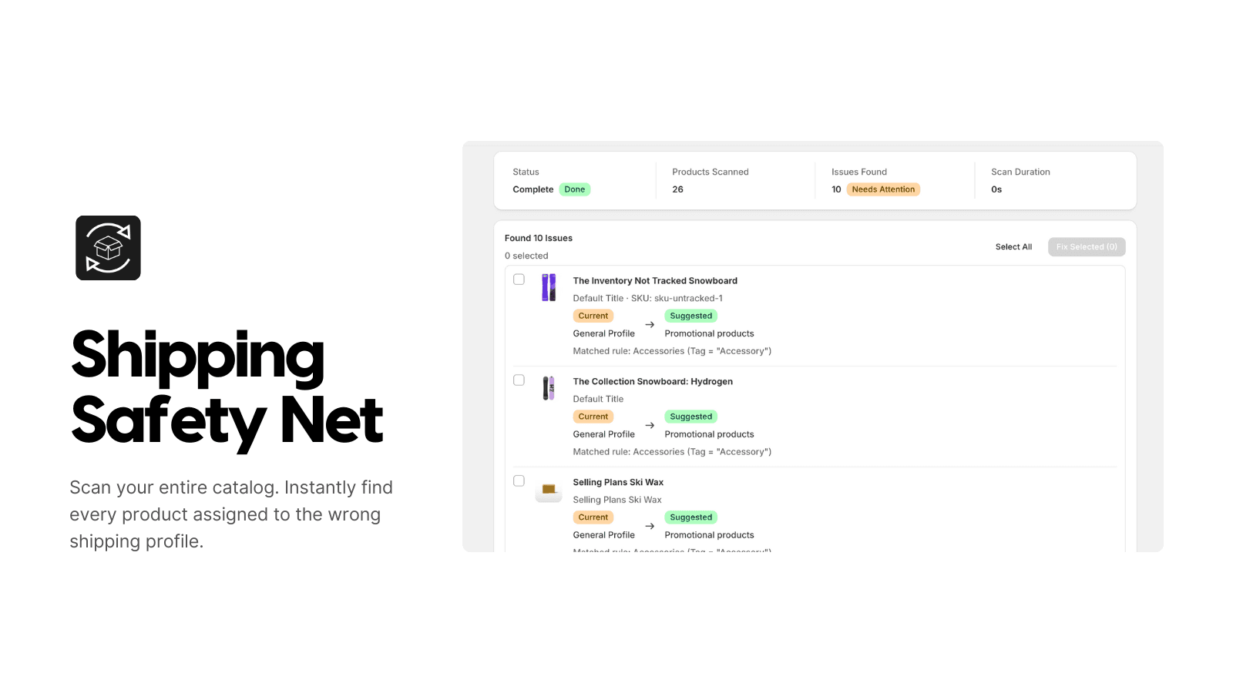Expand the Scan Duration section
This screenshot has width=1233, height=693.
click(1020, 172)
